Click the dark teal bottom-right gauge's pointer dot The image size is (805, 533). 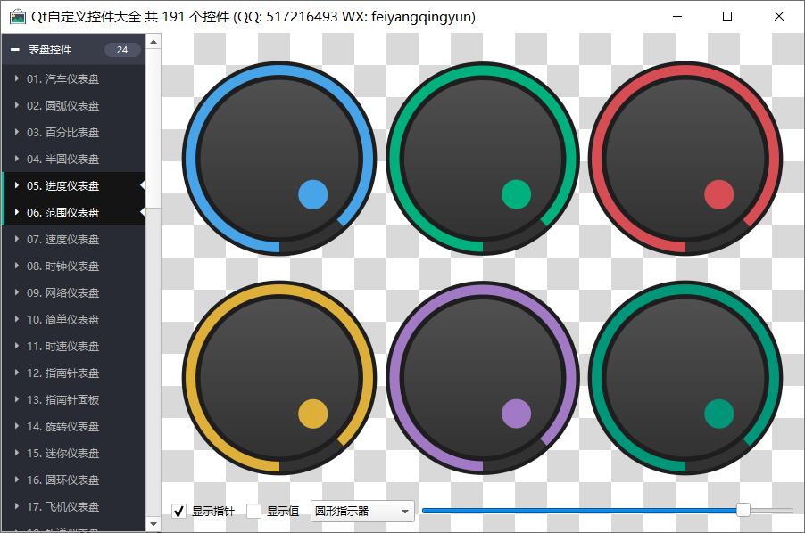click(x=718, y=414)
